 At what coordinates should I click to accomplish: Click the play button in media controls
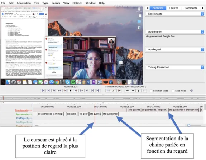tap(71, 91)
